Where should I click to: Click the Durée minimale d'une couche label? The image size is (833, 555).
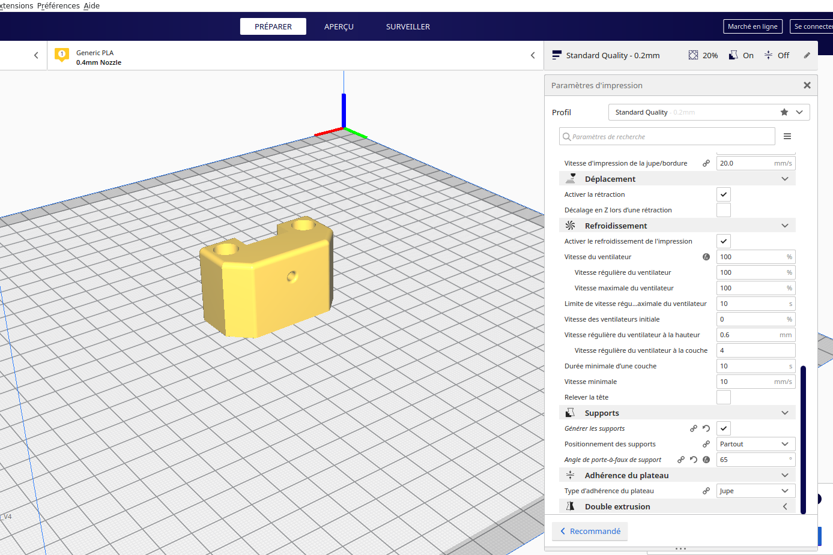(610, 366)
